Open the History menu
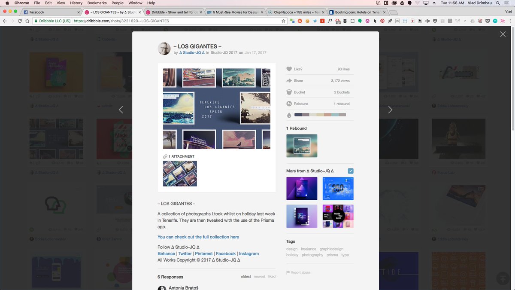The image size is (515, 290). click(x=76, y=3)
